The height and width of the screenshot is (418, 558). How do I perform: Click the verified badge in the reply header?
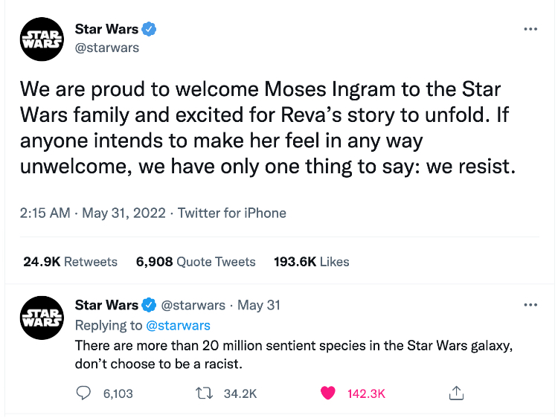pyautogui.click(x=149, y=305)
